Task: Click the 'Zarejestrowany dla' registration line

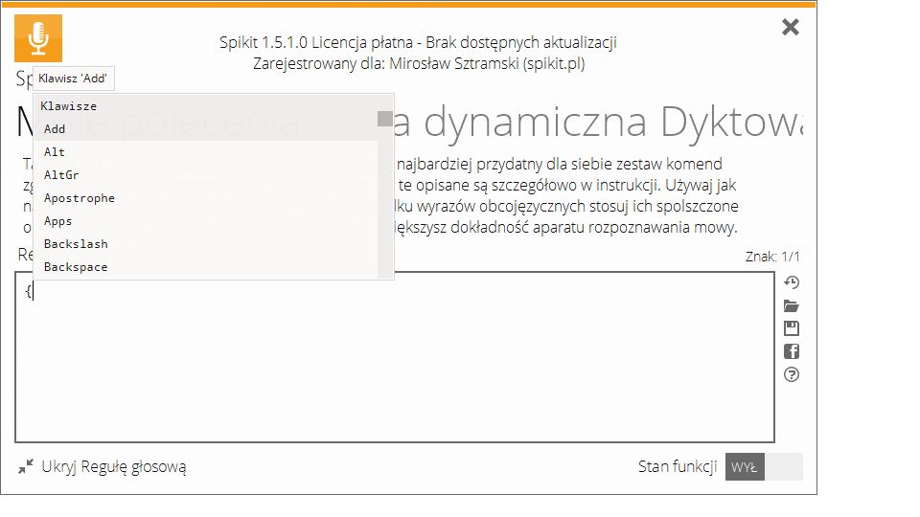Action: click(x=419, y=63)
